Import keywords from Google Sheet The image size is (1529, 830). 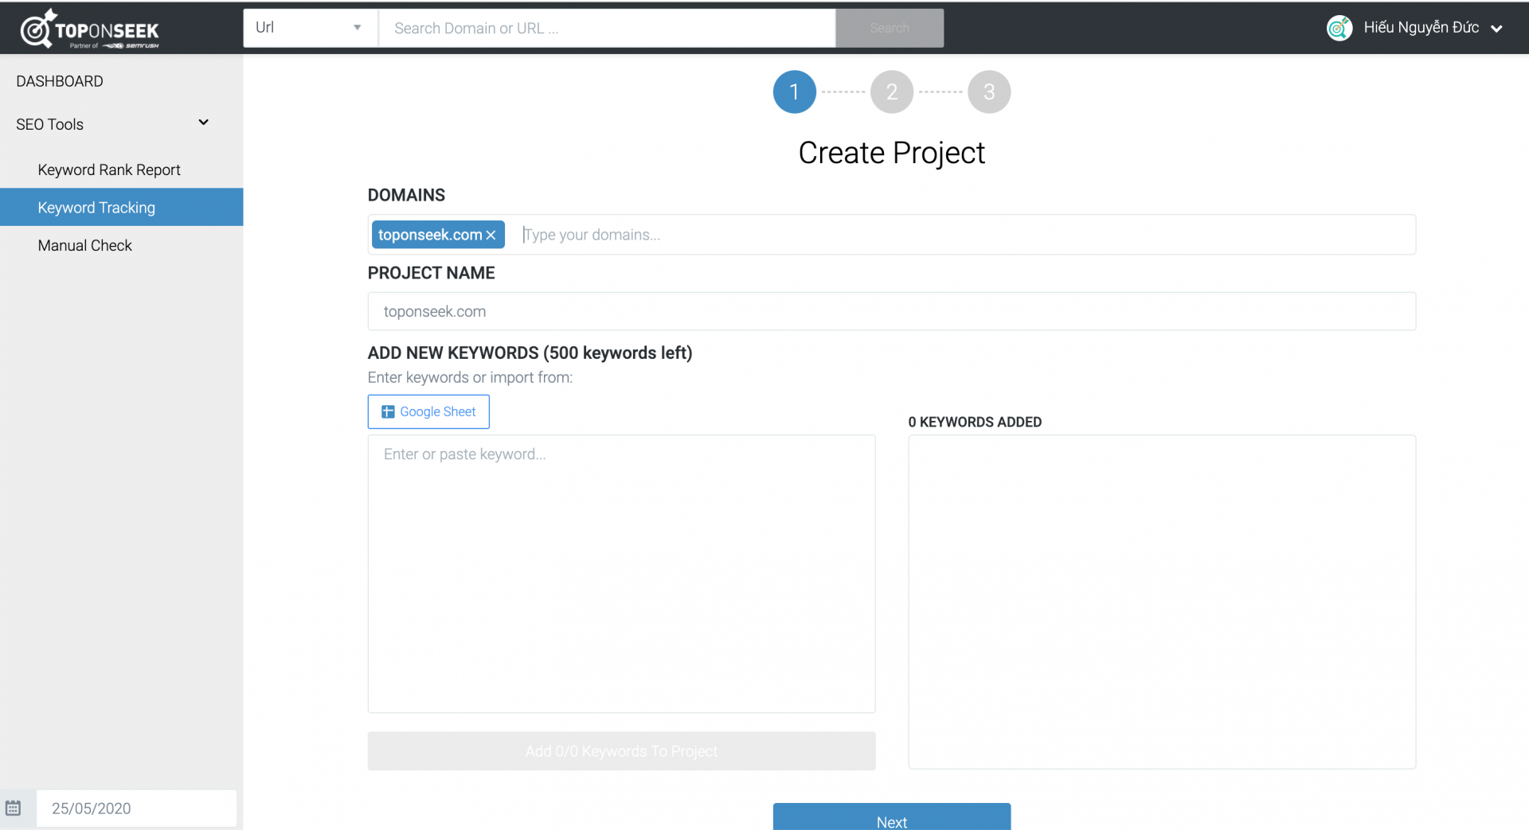coord(428,411)
